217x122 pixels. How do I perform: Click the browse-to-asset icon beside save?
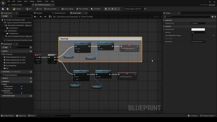pyautogui.click(x=8, y=9)
